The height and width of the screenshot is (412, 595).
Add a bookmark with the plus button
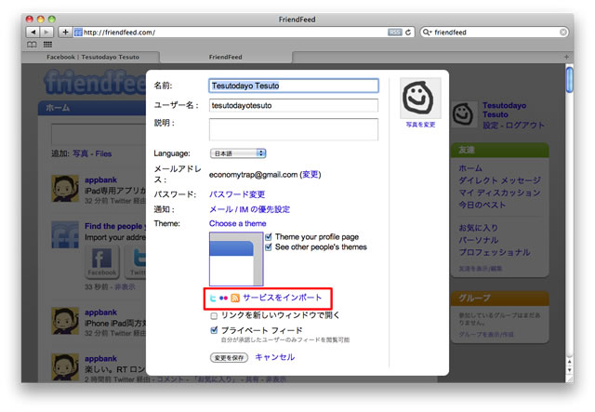click(65, 33)
